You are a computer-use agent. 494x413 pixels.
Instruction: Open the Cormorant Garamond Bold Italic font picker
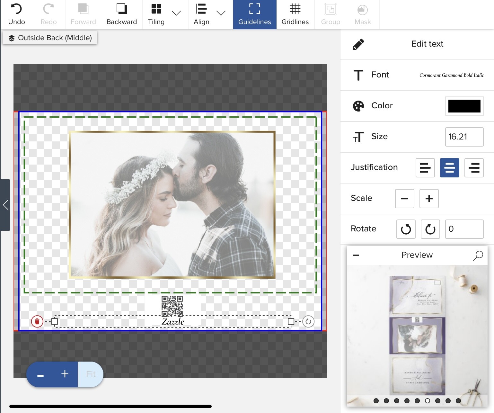pos(451,75)
